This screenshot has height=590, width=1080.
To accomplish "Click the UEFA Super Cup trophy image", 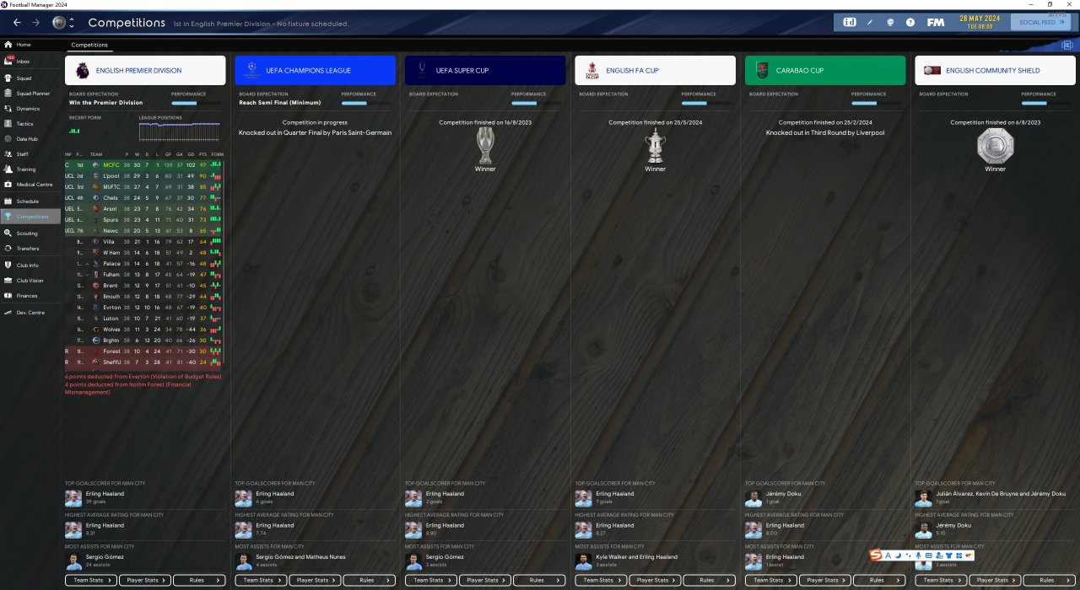I will tap(485, 145).
